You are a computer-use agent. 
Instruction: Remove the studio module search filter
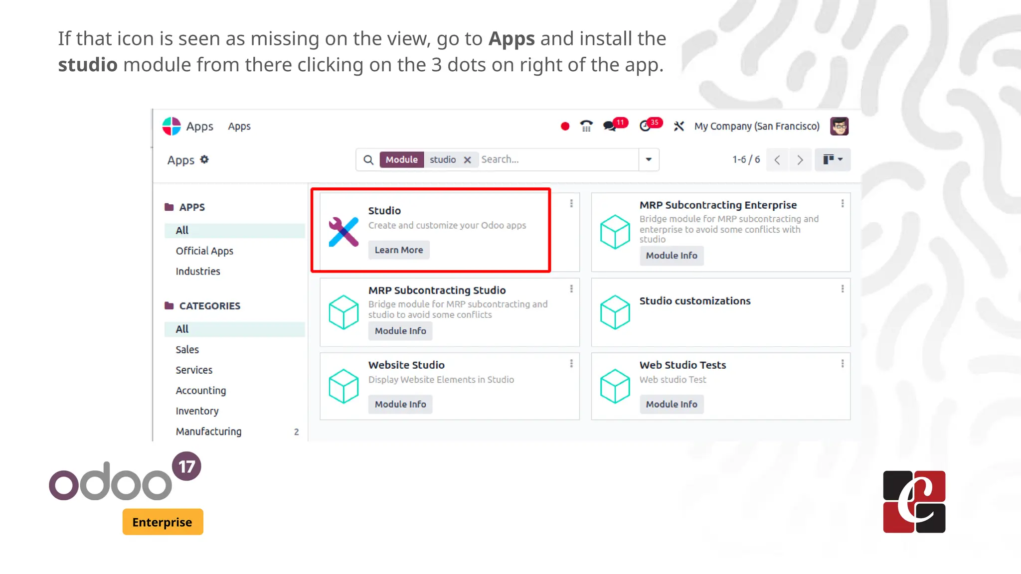(467, 160)
